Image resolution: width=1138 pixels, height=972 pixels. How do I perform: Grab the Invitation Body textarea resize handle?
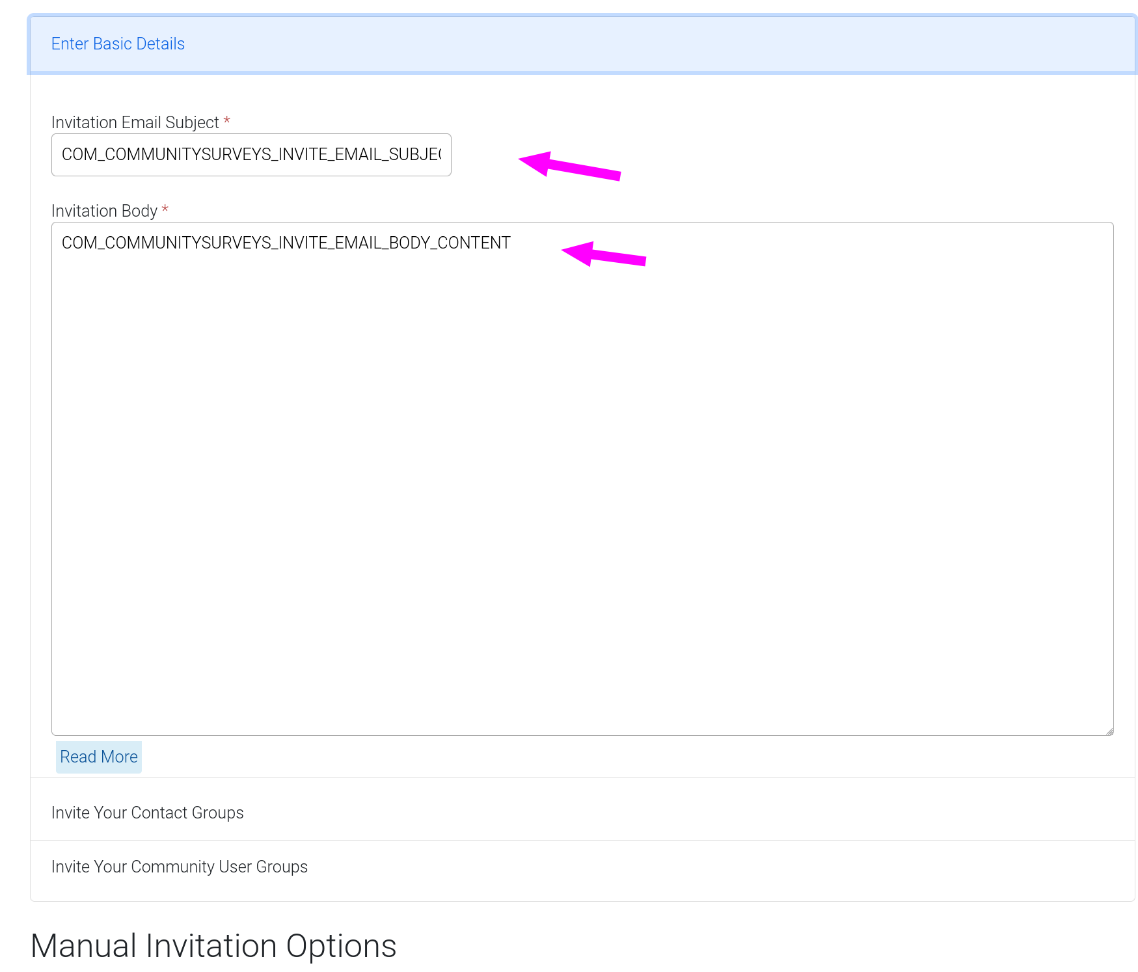pyautogui.click(x=1109, y=731)
